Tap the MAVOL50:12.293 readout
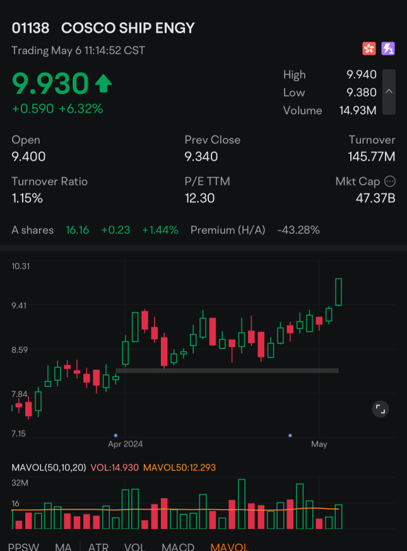This screenshot has width=407, height=551. click(x=179, y=467)
